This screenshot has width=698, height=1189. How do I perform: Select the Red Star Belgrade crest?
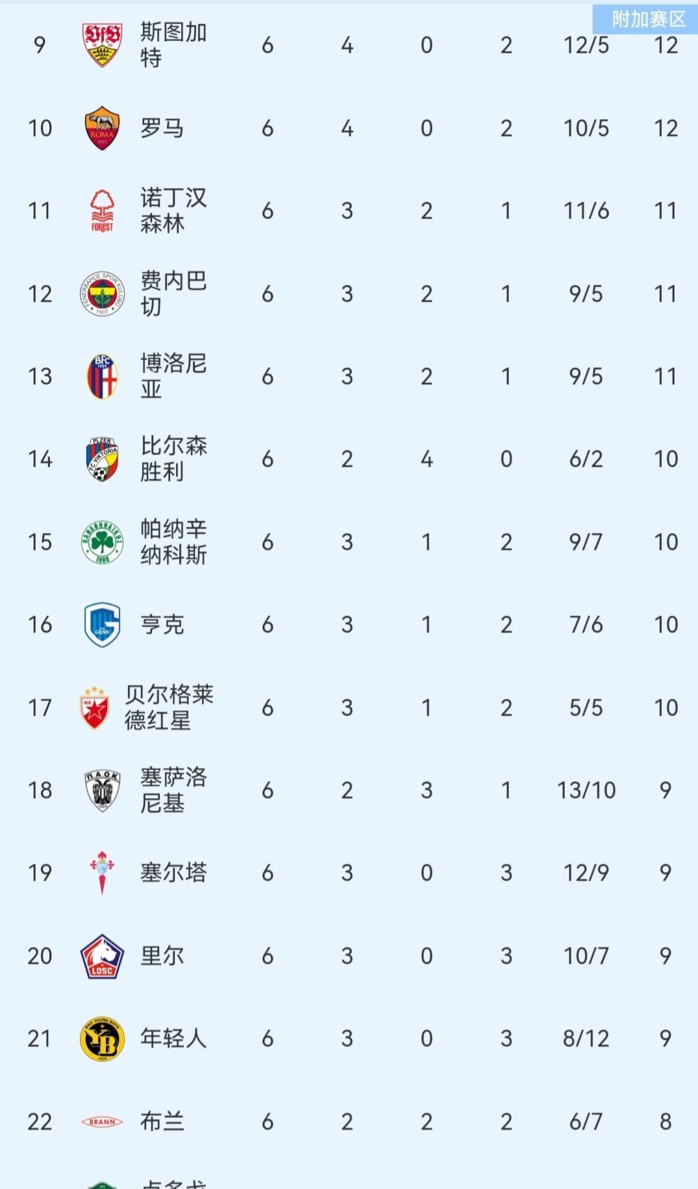pos(94,708)
